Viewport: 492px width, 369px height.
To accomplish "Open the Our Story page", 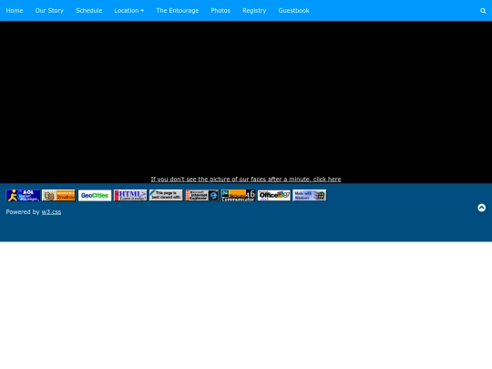I will 49,11.
